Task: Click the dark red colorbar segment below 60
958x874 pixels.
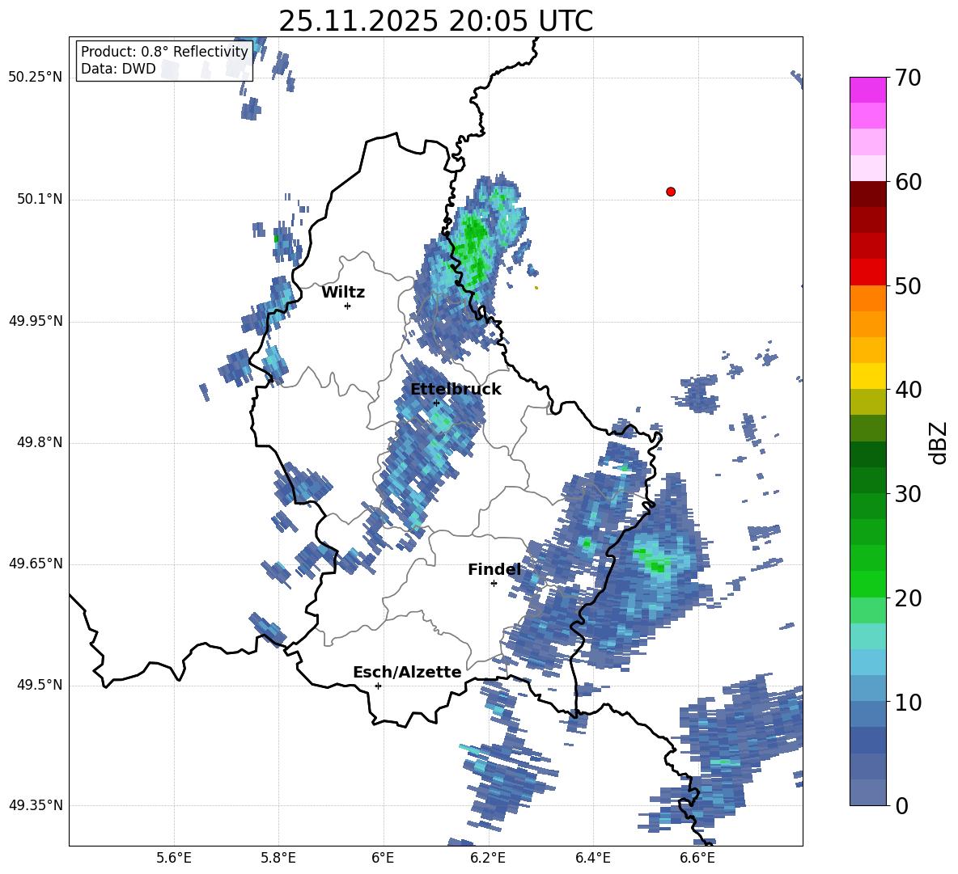Action: coord(867,194)
